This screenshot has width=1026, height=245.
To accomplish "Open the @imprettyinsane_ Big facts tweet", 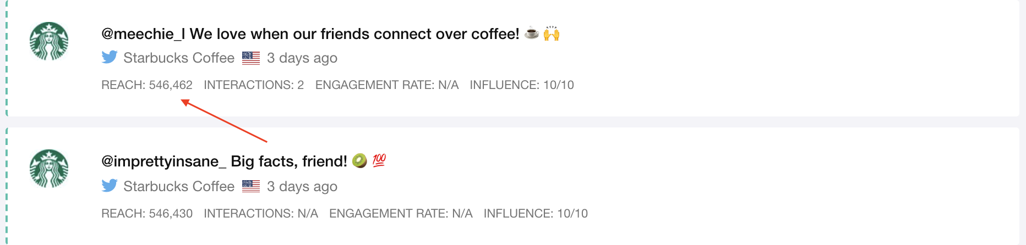I will [x=224, y=162].
